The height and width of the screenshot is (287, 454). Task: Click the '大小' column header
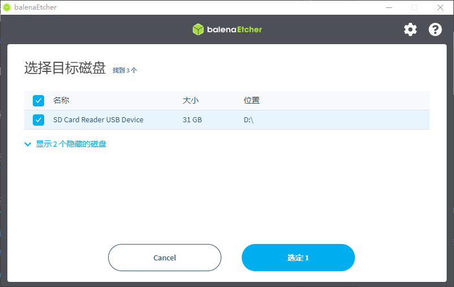click(191, 101)
